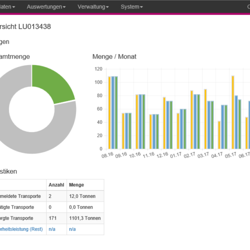The image size is (250, 250).
Task: Select the Anzahl column header
Action: [56, 185]
